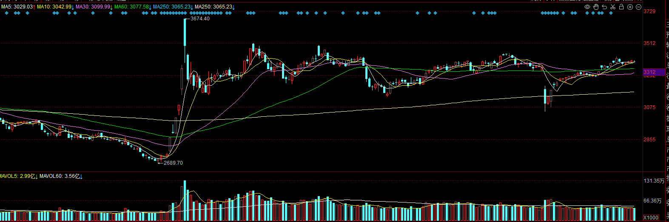
Task: Click the 131.35万 volume axis label
Action: 654,181
